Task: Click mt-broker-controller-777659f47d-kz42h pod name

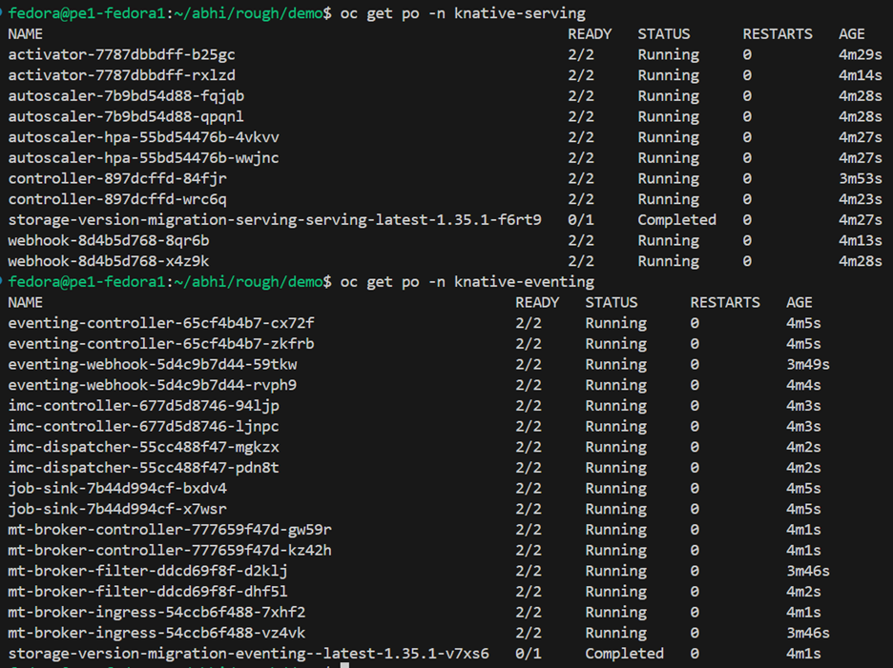Action: (170, 550)
